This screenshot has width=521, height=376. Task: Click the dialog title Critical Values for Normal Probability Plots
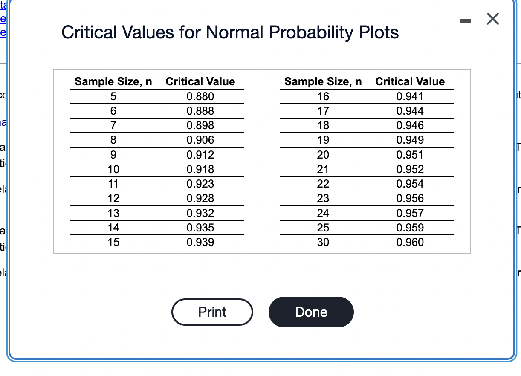coord(230,32)
